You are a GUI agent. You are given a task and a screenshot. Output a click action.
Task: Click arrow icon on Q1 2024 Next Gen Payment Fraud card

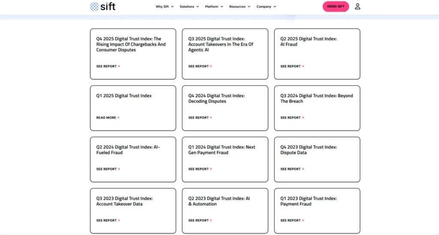[211, 169]
